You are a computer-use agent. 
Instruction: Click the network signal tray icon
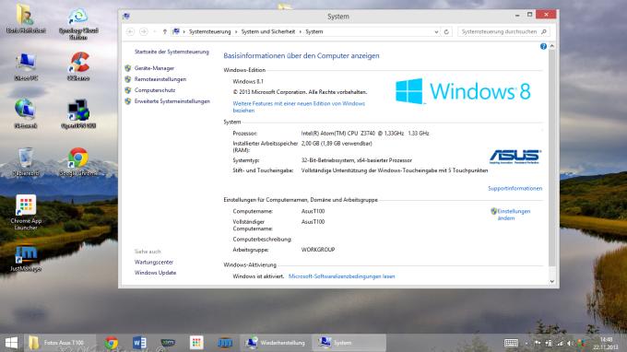560,343
